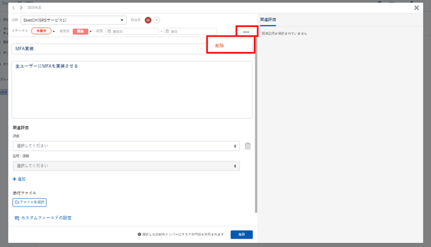Click the task description text area
The height and width of the screenshot is (247, 431).
(132, 90)
